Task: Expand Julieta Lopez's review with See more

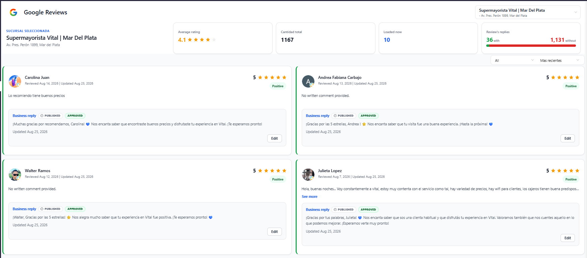Action: pyautogui.click(x=309, y=197)
